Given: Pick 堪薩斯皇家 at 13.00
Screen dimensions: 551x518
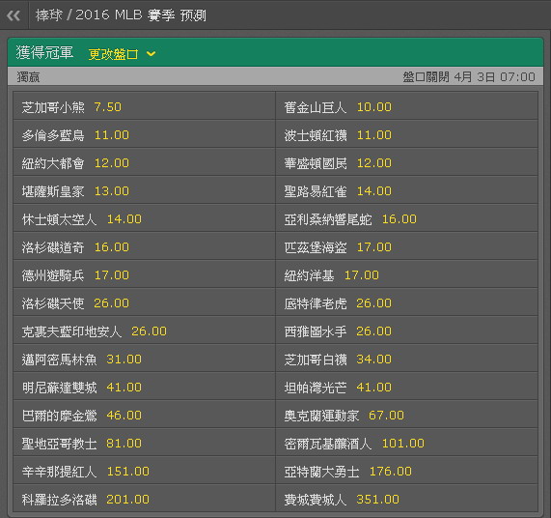Looking at the screenshot, I should pos(144,190).
